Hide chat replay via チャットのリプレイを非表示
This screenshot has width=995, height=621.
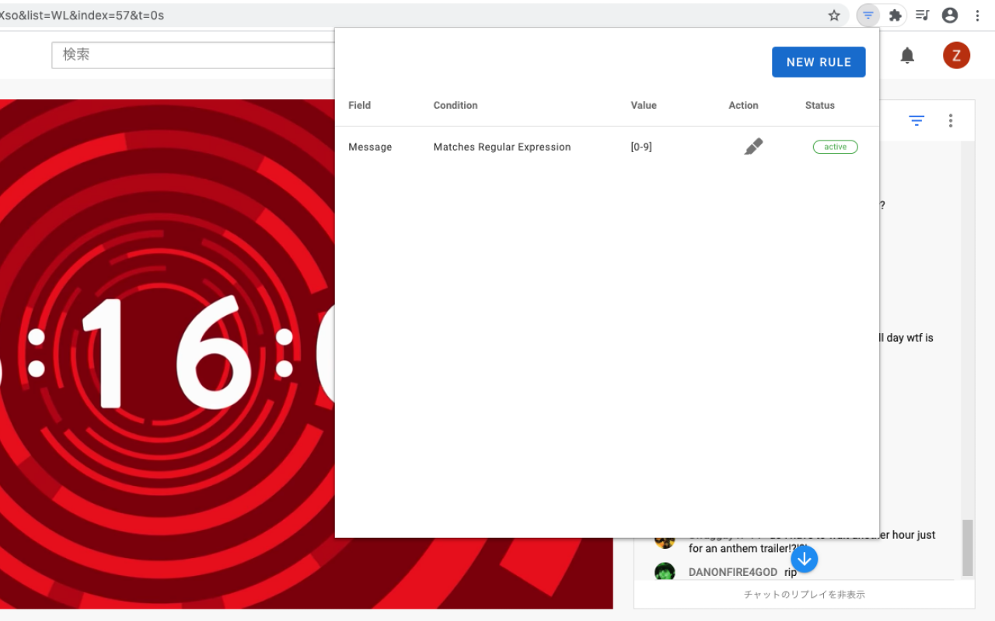[805, 595]
